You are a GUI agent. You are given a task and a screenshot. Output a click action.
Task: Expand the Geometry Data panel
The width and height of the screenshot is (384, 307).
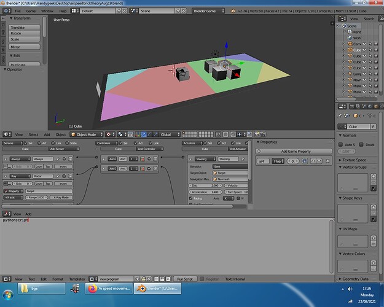click(355, 279)
